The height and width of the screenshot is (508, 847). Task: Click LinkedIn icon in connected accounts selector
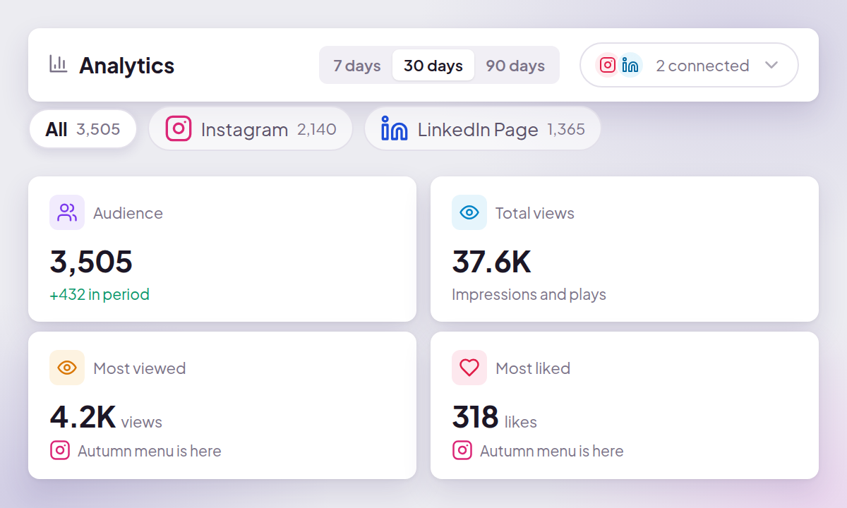click(630, 65)
